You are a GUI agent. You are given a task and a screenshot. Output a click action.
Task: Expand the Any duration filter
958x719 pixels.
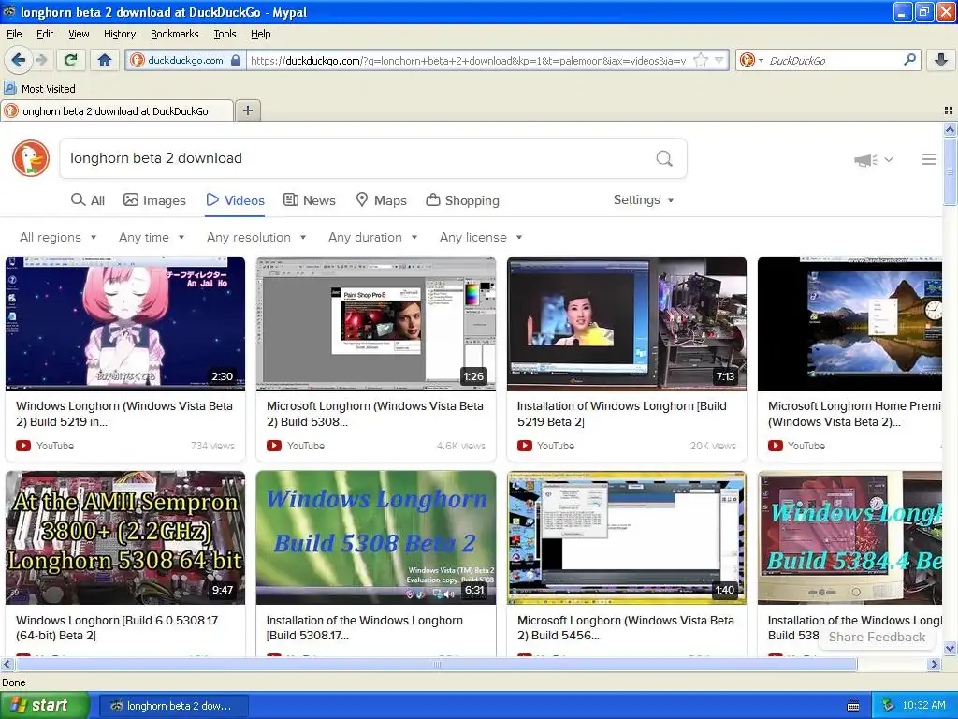[x=372, y=237]
